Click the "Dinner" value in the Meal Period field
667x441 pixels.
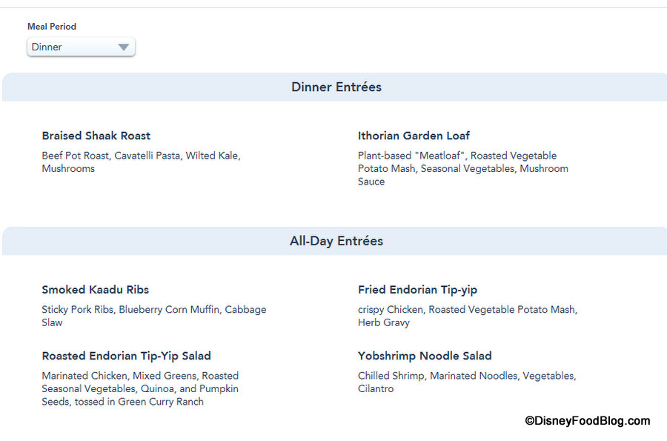(47, 47)
